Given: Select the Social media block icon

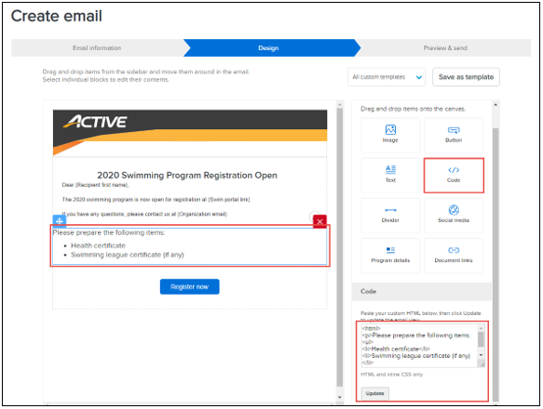Looking at the screenshot, I should pyautogui.click(x=454, y=209).
